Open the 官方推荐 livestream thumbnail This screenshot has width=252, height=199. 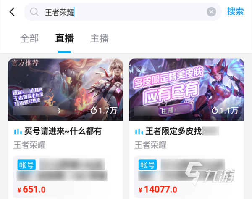click(66, 90)
